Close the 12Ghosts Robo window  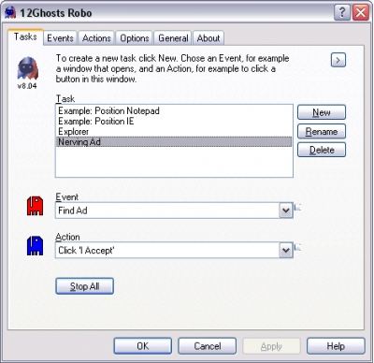tap(361, 13)
